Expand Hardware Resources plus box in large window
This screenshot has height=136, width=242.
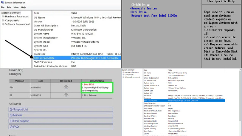pos(3,17)
